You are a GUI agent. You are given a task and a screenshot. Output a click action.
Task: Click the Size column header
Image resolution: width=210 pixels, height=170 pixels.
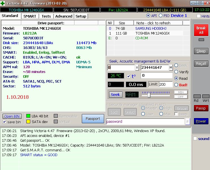tap(124, 23)
